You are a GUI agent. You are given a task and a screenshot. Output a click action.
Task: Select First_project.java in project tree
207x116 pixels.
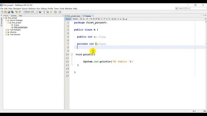pyautogui.click(x=20, y=27)
